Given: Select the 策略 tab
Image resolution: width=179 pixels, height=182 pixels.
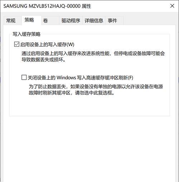Looking at the screenshot, I should (x=29, y=20).
